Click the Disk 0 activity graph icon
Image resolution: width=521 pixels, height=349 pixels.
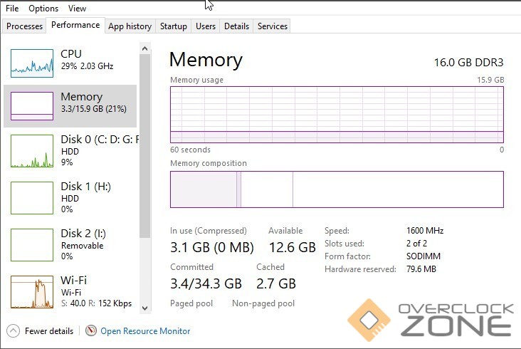[x=32, y=151]
